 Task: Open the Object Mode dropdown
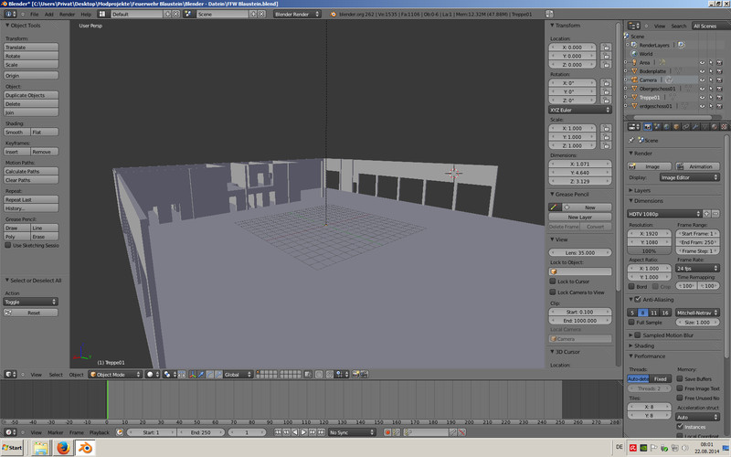114,374
